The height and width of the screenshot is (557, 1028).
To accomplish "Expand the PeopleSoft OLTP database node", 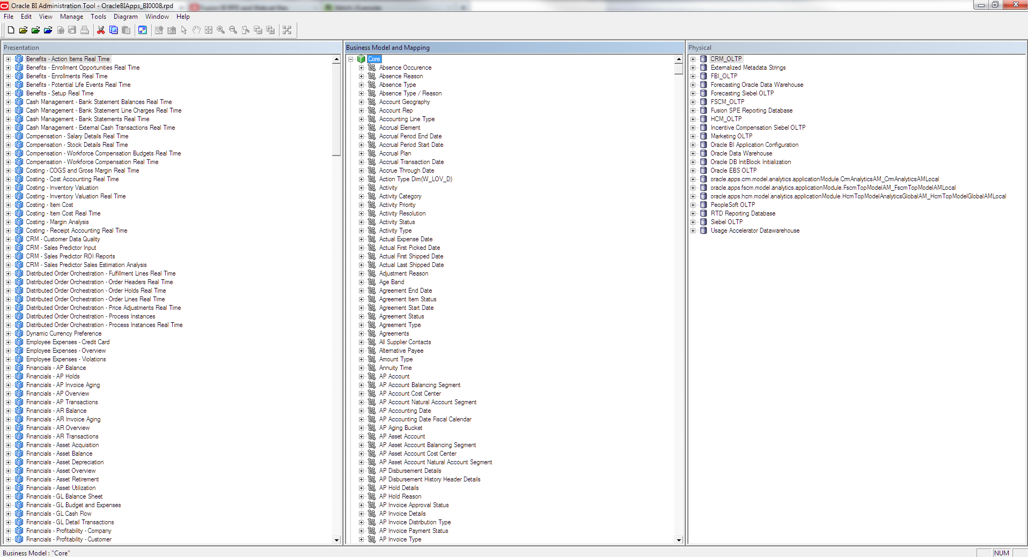I will tap(693, 205).
